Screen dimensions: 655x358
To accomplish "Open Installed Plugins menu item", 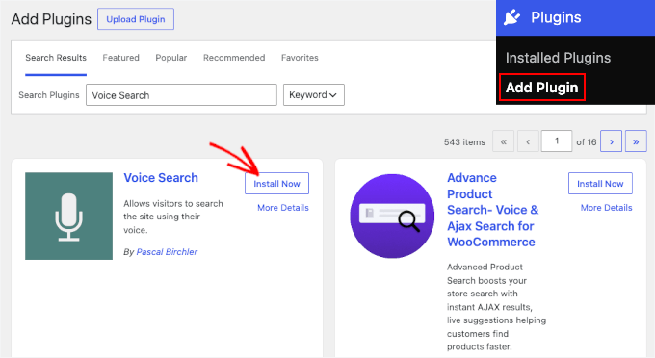I will point(558,58).
